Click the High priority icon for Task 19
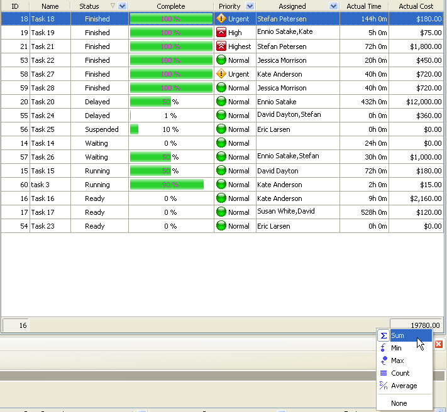The image size is (447, 412). pyautogui.click(x=221, y=33)
